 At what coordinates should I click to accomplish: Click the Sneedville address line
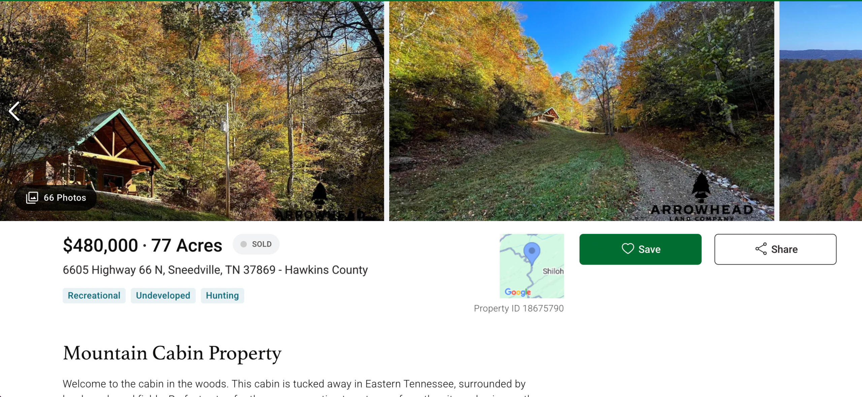pyautogui.click(x=215, y=270)
